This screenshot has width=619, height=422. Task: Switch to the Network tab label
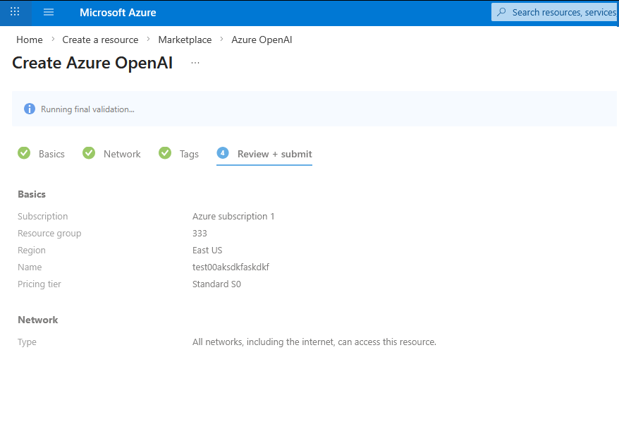[x=122, y=154]
